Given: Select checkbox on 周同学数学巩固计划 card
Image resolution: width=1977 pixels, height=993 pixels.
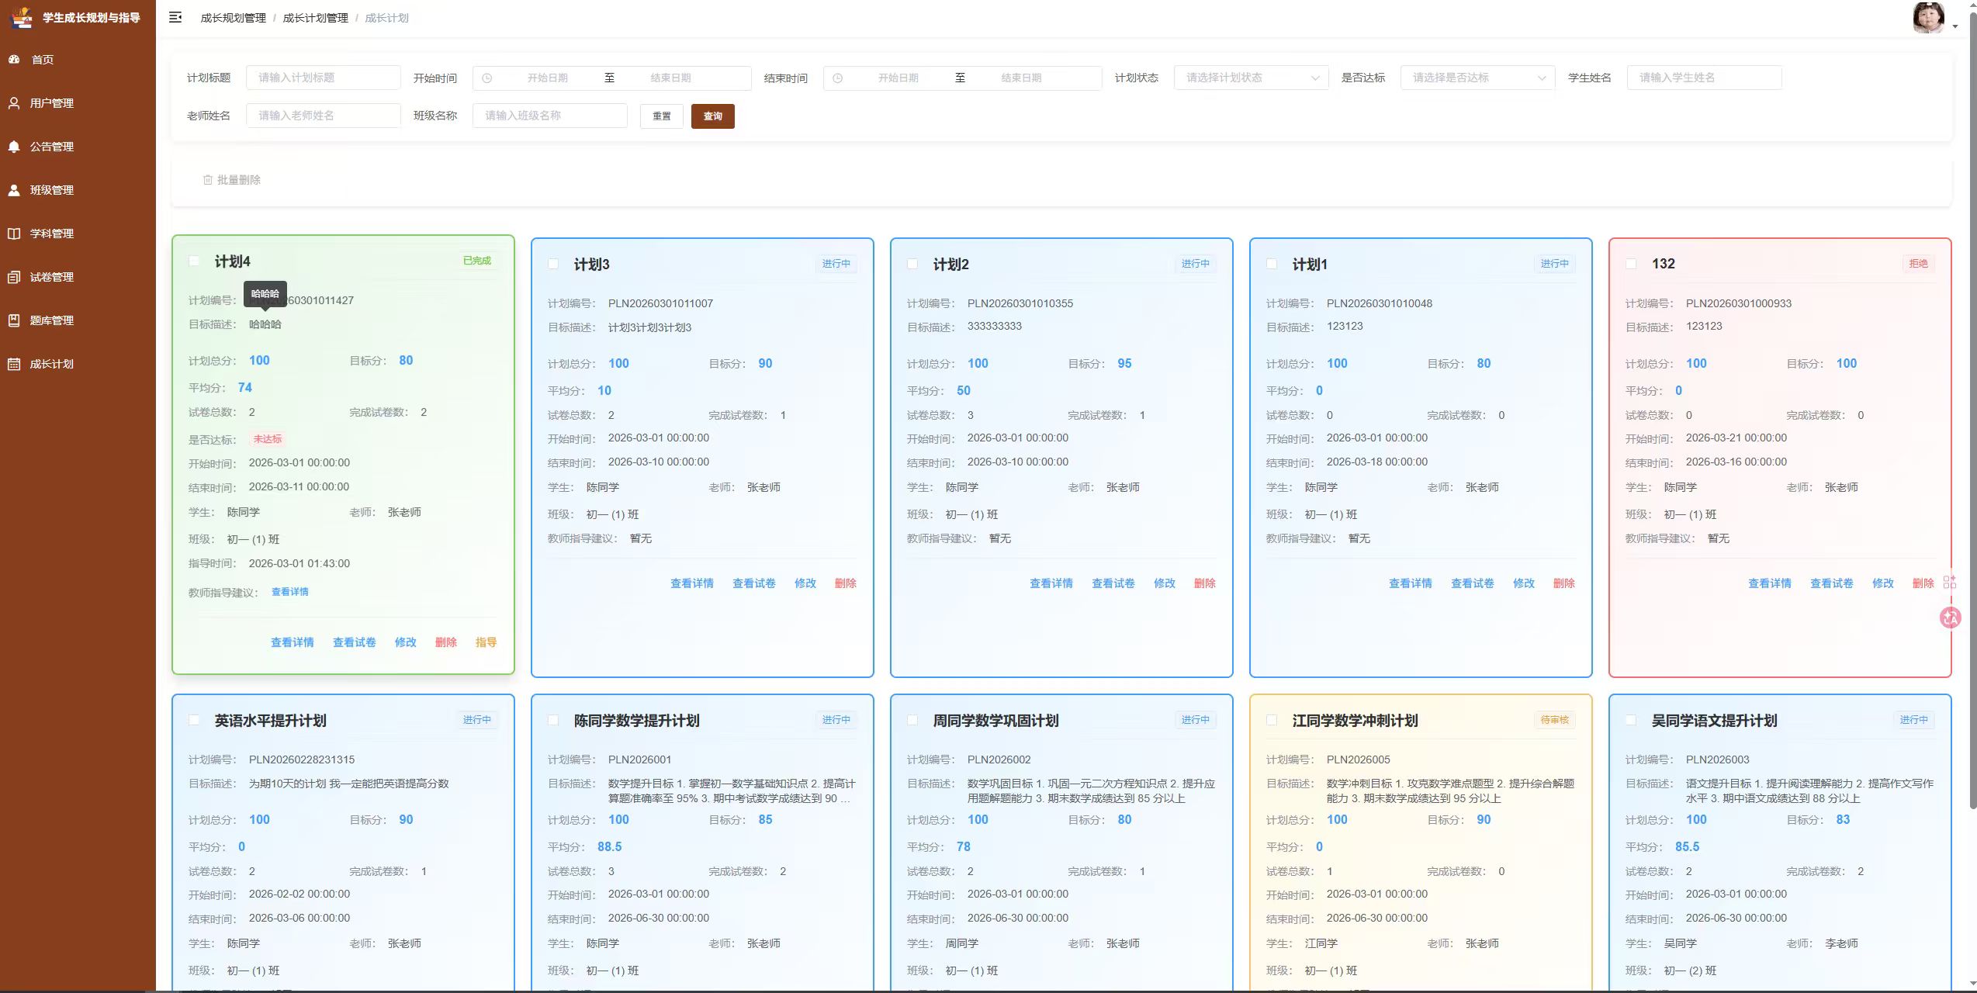Looking at the screenshot, I should pos(912,721).
